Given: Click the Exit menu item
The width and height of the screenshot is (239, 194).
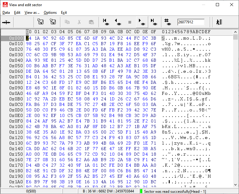Looking at the screenshot, I should coord(64,13).
